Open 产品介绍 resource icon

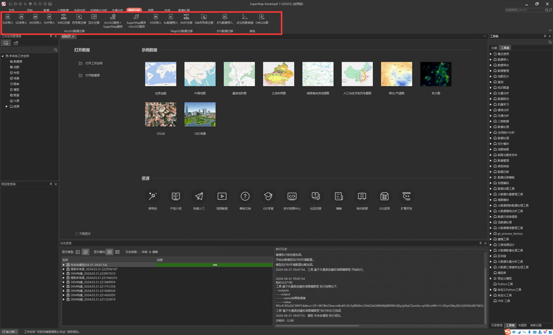click(176, 196)
